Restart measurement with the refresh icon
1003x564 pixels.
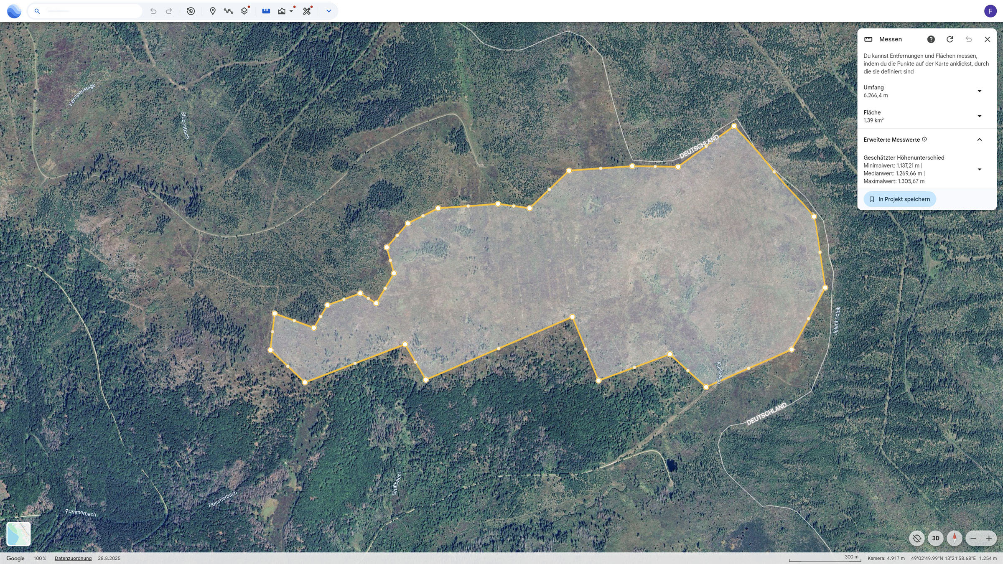point(950,39)
